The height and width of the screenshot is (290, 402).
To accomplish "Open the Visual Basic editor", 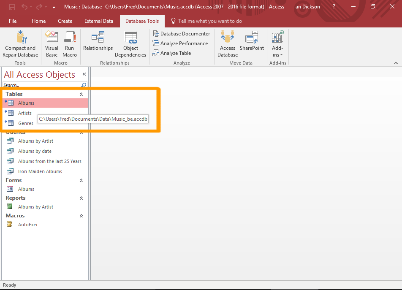I will tap(52, 44).
